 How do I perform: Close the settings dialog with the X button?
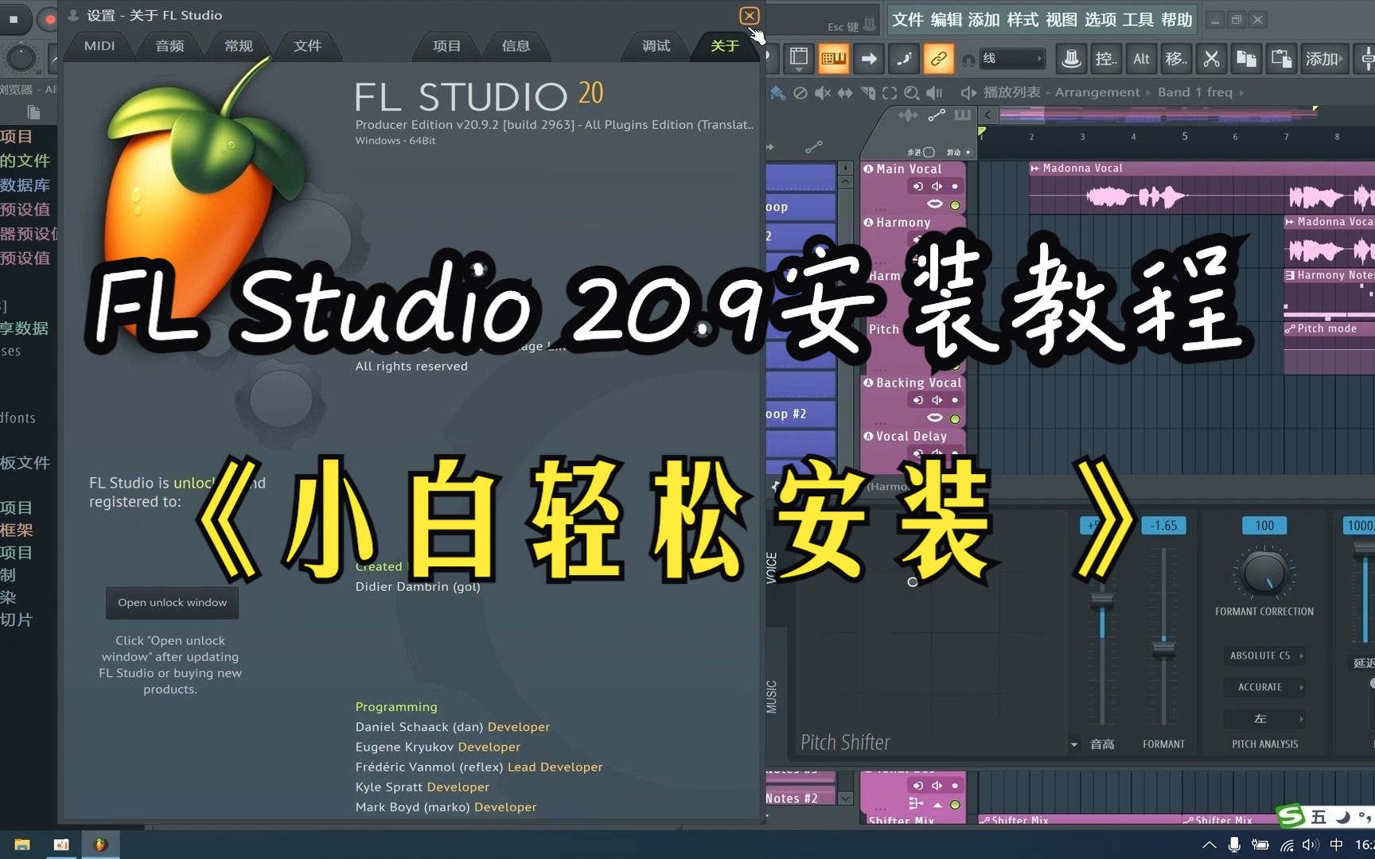(749, 16)
